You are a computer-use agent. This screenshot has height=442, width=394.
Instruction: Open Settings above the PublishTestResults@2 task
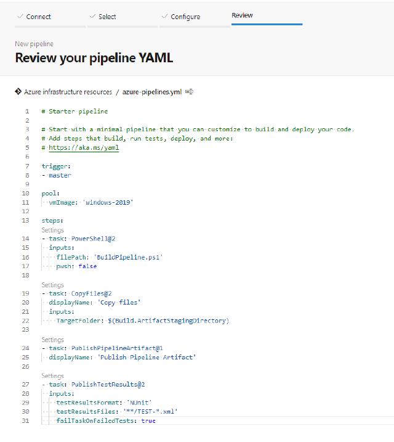click(52, 375)
